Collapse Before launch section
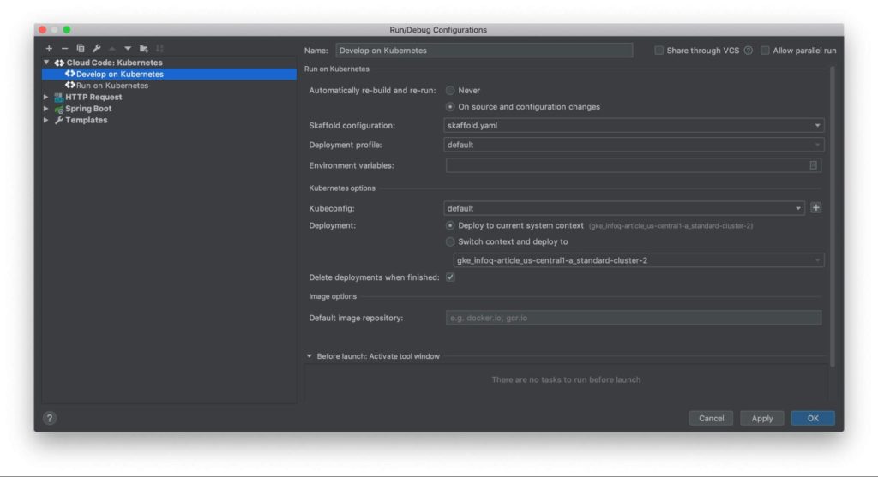Viewport: 878px width, 477px height. tap(309, 356)
